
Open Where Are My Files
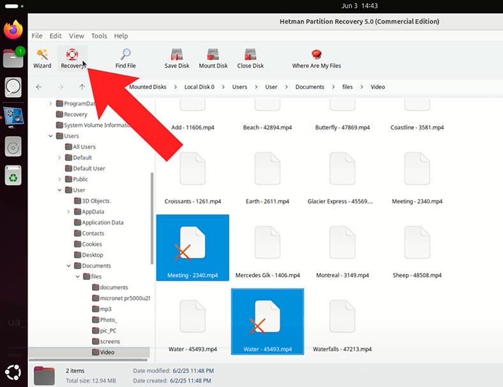317,59
